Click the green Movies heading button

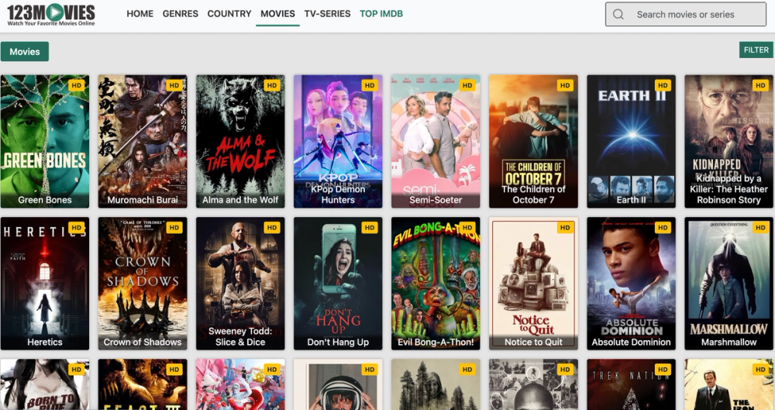click(x=25, y=51)
